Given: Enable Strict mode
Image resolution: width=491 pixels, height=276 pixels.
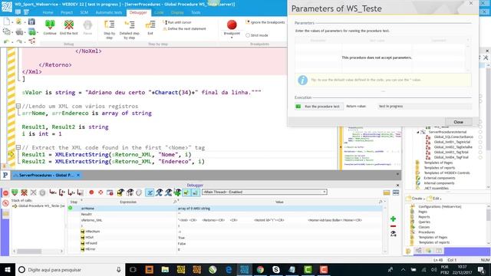Looking at the screenshot, I should click(x=257, y=35).
